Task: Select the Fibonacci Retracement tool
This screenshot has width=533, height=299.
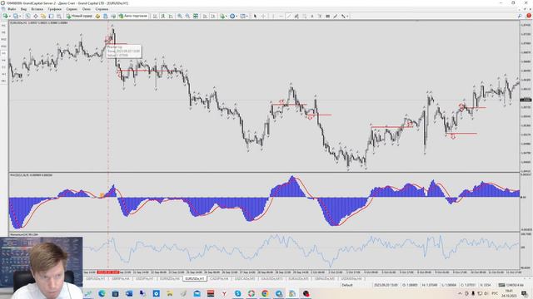Action: click(304, 16)
